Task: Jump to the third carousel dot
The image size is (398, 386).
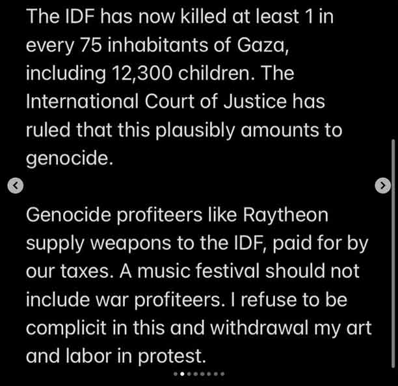Action: (189, 374)
